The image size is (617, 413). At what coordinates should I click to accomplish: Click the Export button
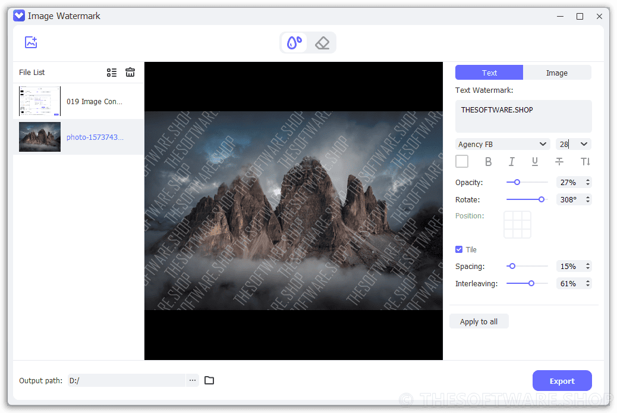click(x=562, y=381)
